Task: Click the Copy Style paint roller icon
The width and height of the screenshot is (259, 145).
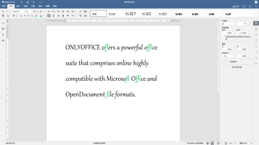Action: click(80, 16)
